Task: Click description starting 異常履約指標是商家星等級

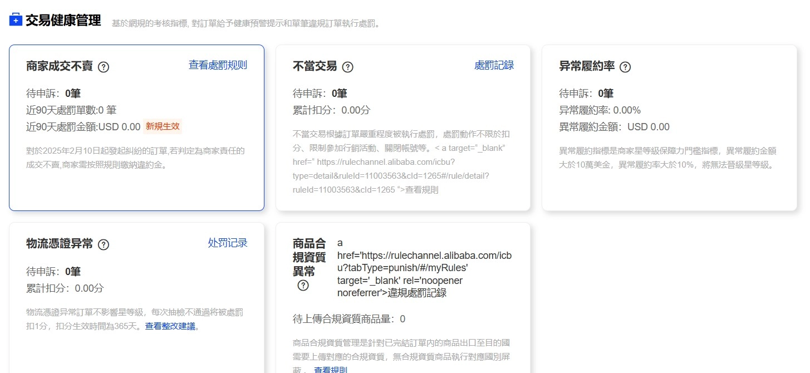Action: (x=667, y=158)
